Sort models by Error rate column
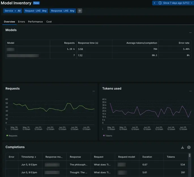This screenshot has width=194, height=177. click(184, 43)
